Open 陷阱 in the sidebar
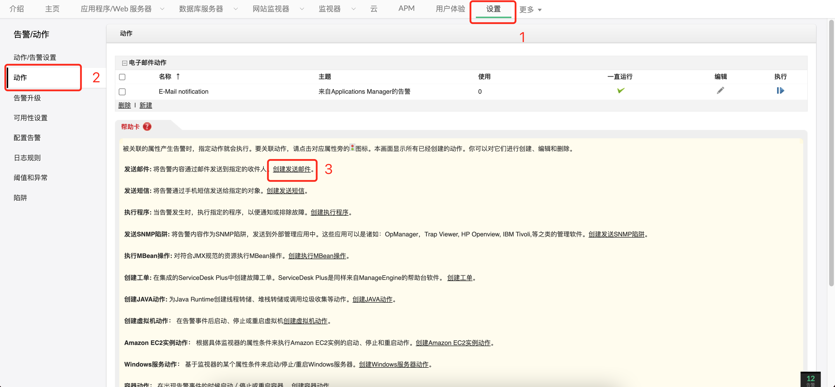Viewport: 835px width, 387px height. 20,198
